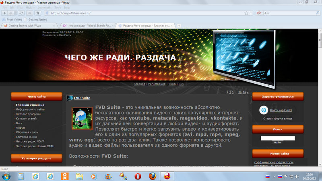Click the browser Forward arrow

(x=10, y=13)
